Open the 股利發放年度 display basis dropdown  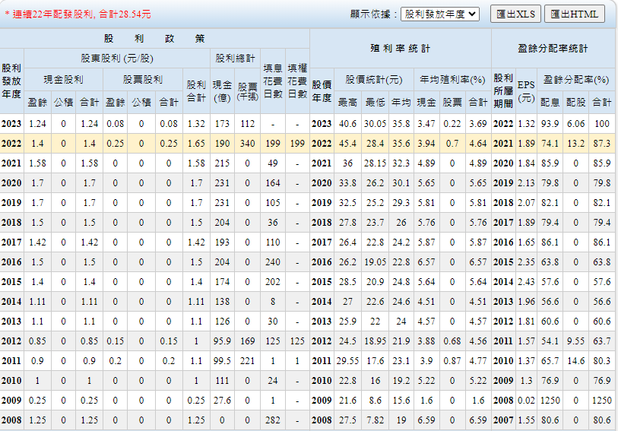point(440,14)
